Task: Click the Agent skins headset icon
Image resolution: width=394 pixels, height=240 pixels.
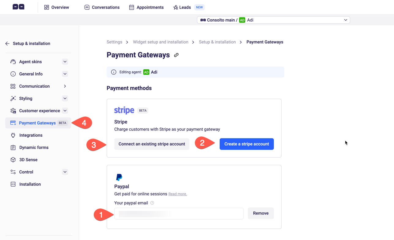Action: [x=13, y=62]
